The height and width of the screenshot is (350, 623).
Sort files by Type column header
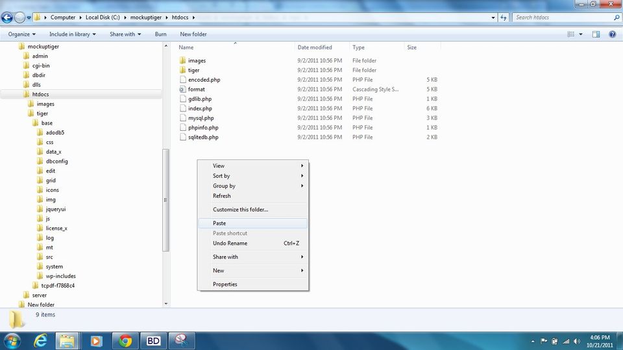(358, 47)
